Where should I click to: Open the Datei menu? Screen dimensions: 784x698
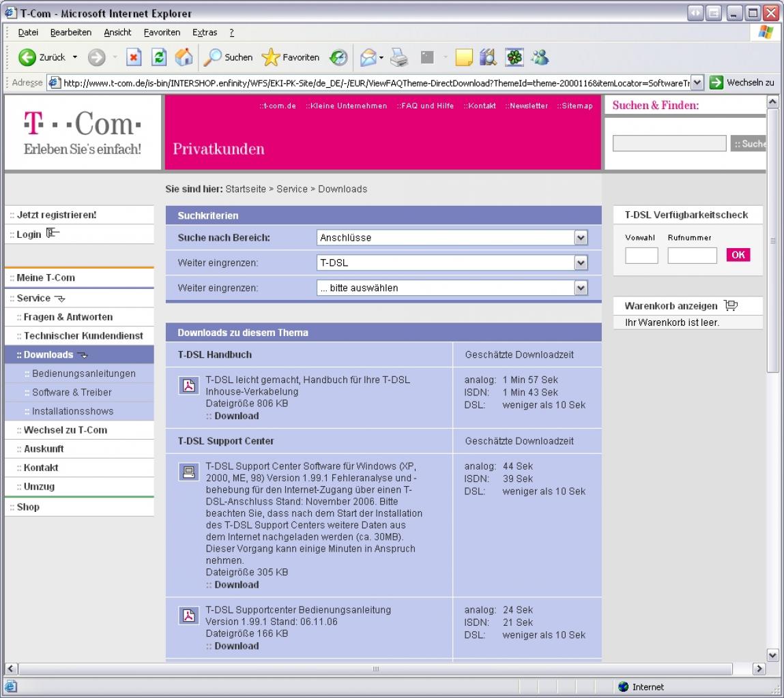(28, 33)
